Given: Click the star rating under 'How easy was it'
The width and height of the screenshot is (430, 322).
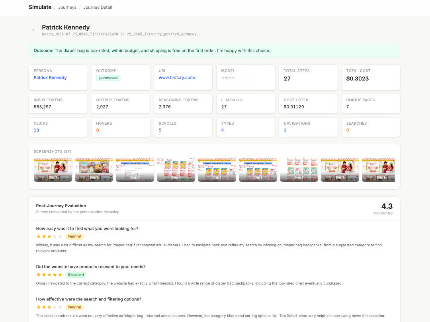Looking at the screenshot, I should 49,236.
